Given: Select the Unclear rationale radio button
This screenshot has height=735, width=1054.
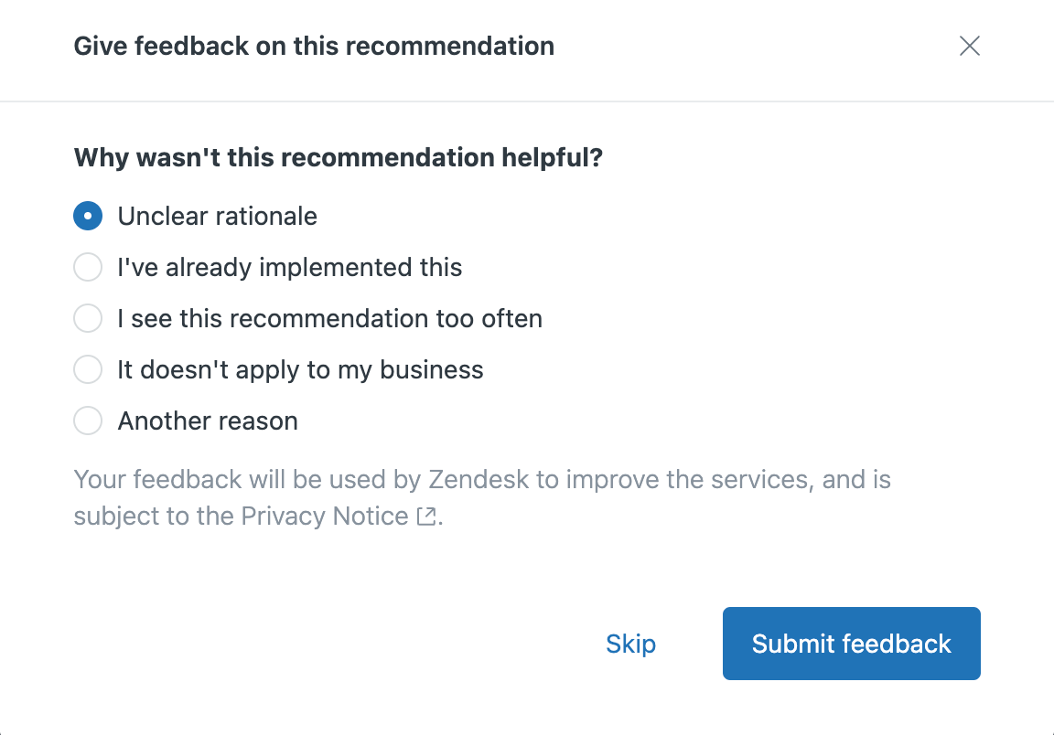Looking at the screenshot, I should click(88, 216).
